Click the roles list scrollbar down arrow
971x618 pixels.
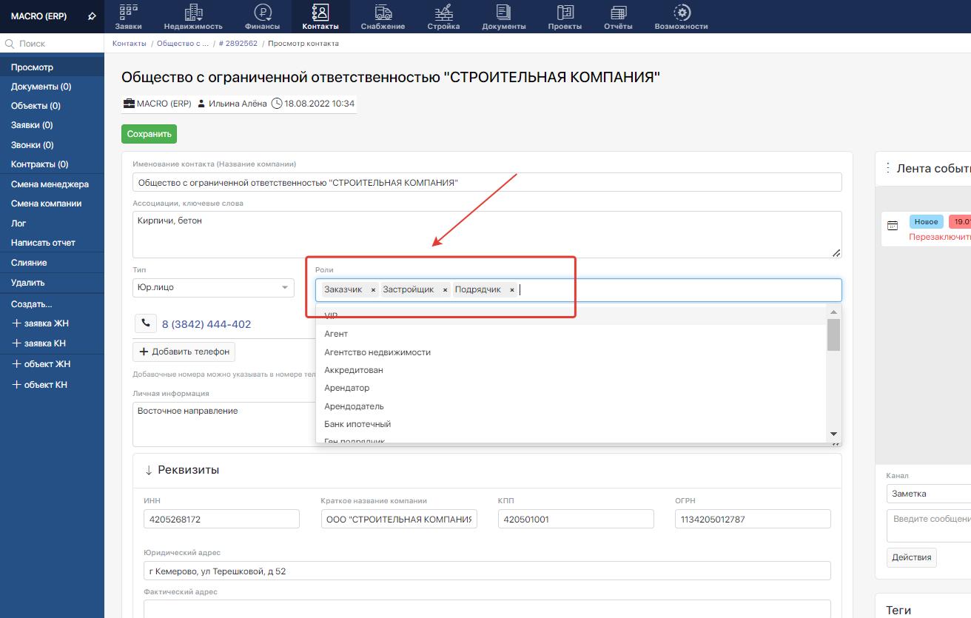(833, 434)
